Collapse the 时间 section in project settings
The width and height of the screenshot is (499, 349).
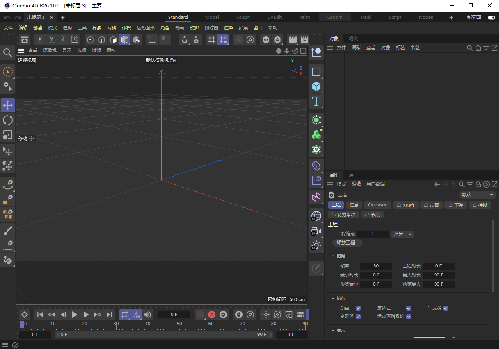point(332,255)
